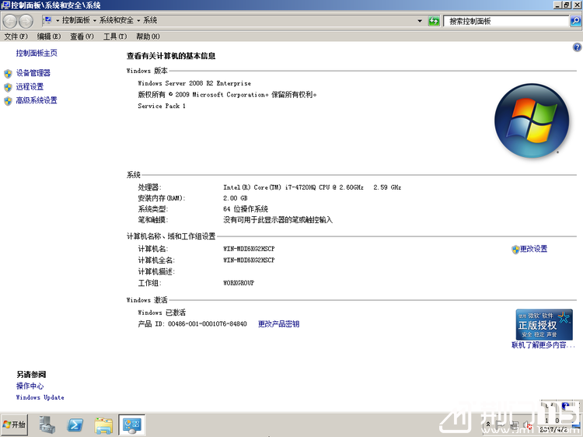This screenshot has width=583, height=437.
Task: Click the Forward navigation arrow button
Action: (26, 21)
